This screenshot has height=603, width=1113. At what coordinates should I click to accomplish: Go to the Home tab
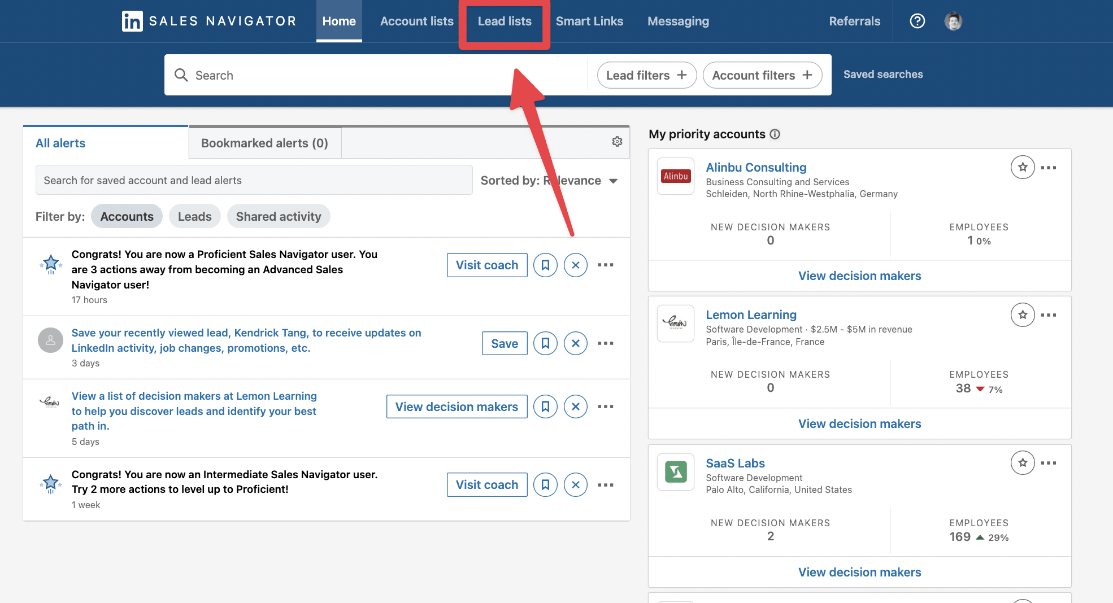[x=339, y=21]
